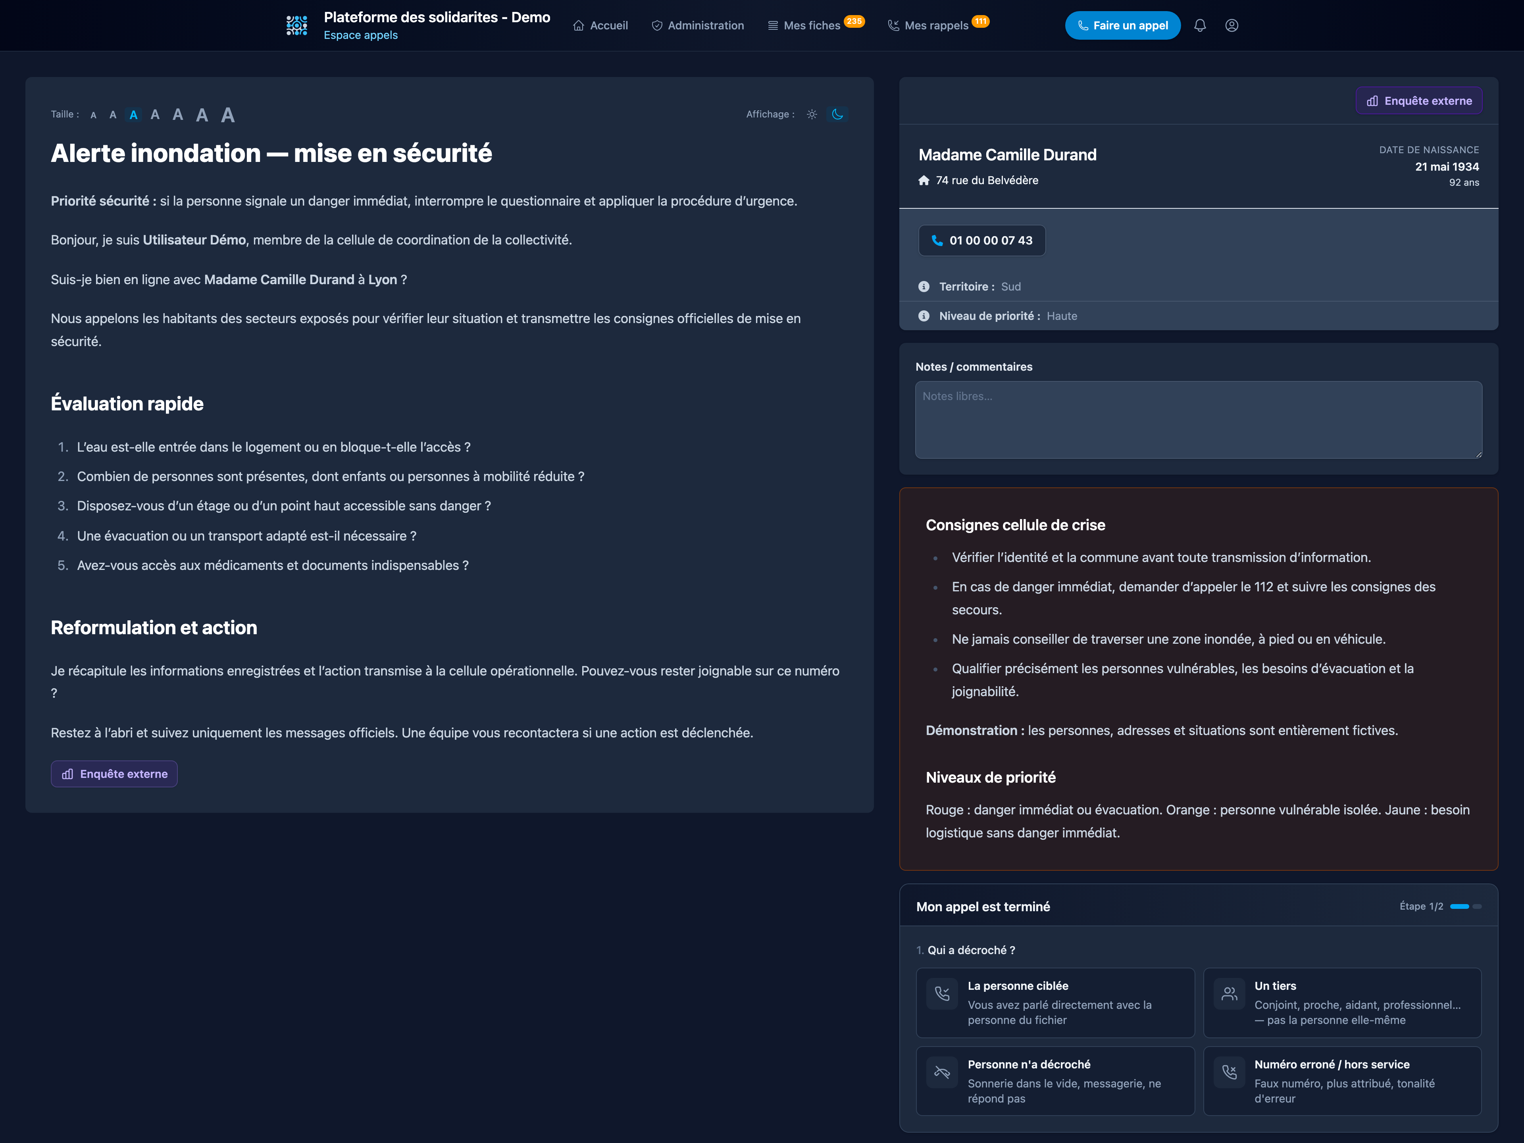Choose Personne n'a décroché option
1524x1143 pixels.
pos(1055,1081)
